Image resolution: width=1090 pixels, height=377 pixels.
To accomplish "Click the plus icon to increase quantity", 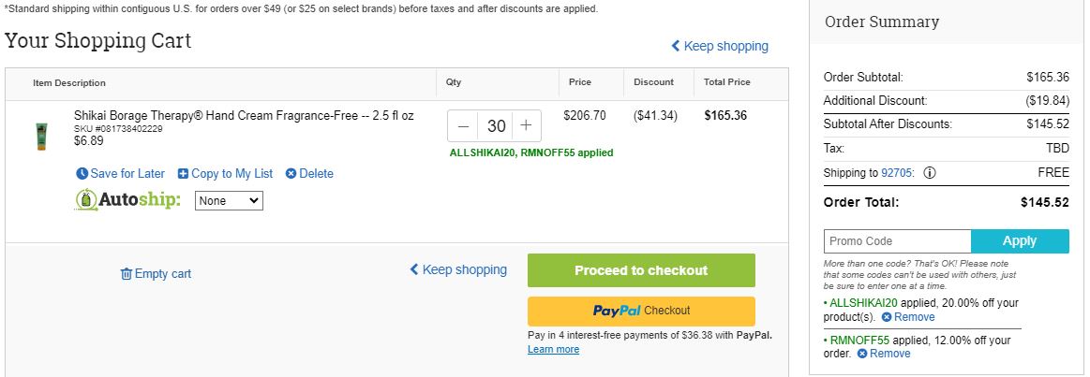I will pyautogui.click(x=526, y=125).
